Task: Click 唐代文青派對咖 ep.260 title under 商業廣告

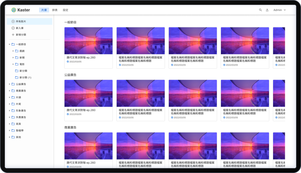Action: click(81, 163)
